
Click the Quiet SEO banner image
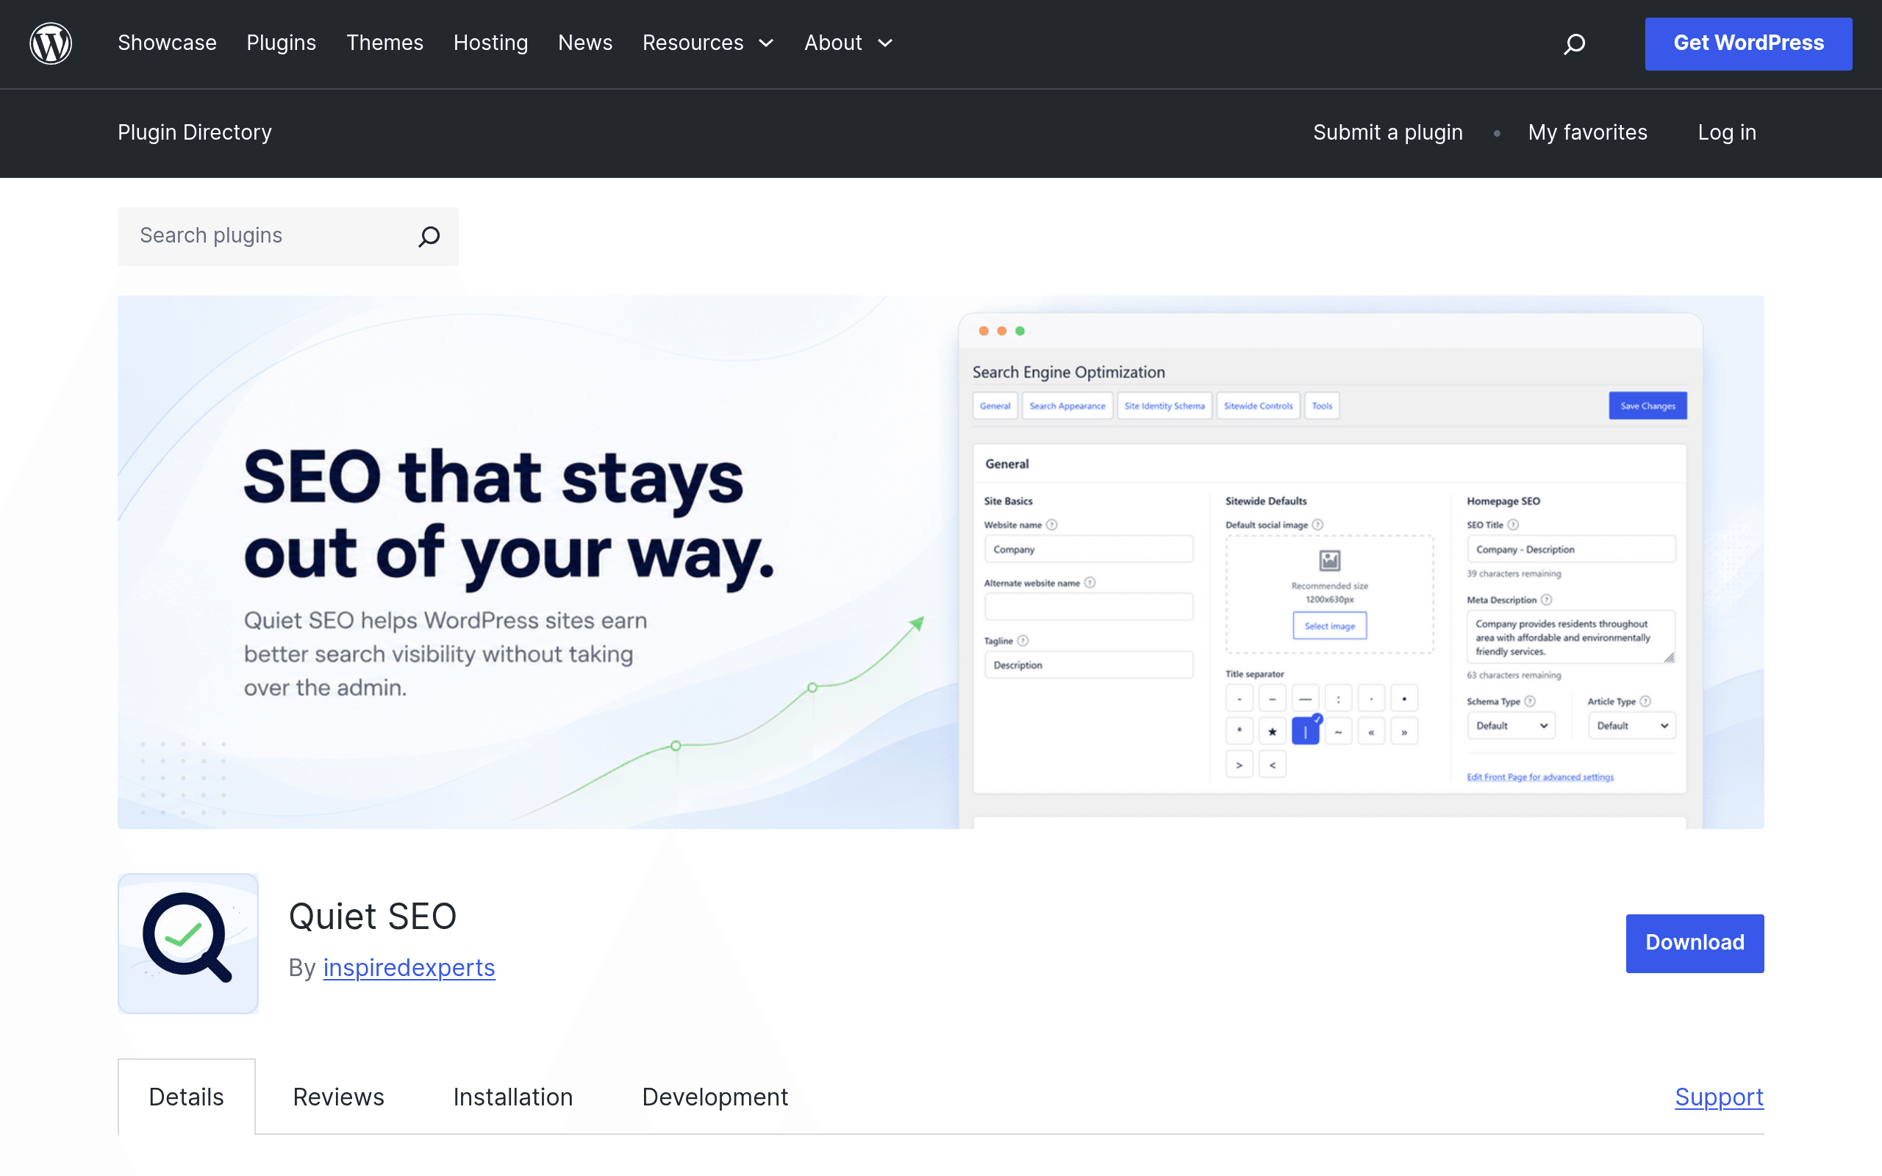click(941, 562)
